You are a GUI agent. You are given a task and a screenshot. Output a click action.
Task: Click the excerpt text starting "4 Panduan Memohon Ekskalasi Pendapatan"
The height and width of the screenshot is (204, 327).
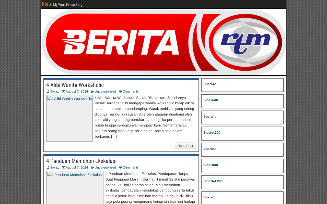coord(150,188)
